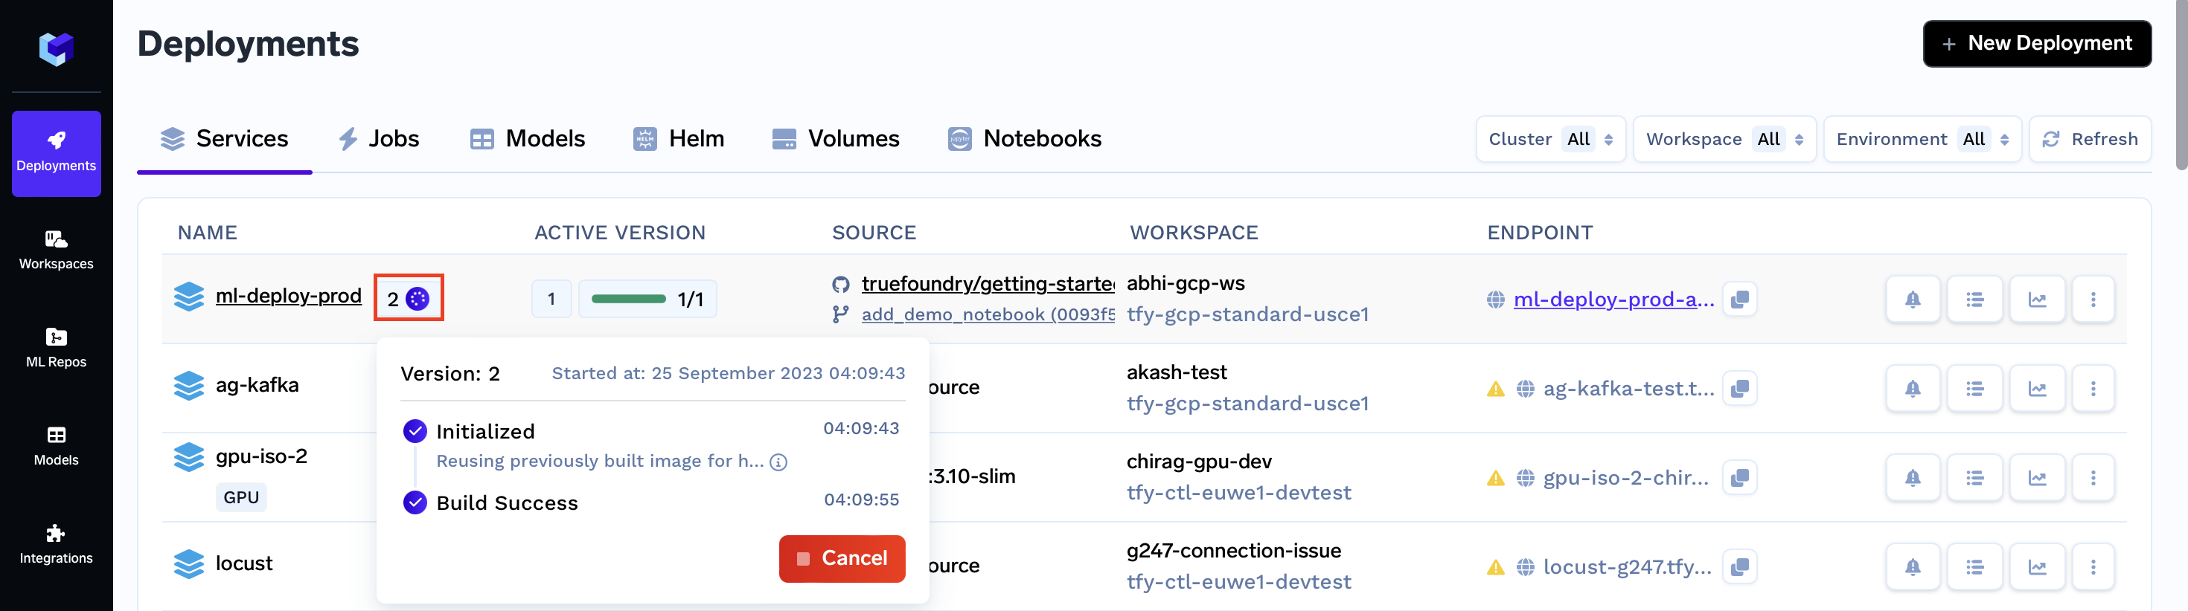This screenshot has width=2188, height=611.
Task: Copy the ml-deploy-prod endpoint URL
Action: tap(1739, 299)
